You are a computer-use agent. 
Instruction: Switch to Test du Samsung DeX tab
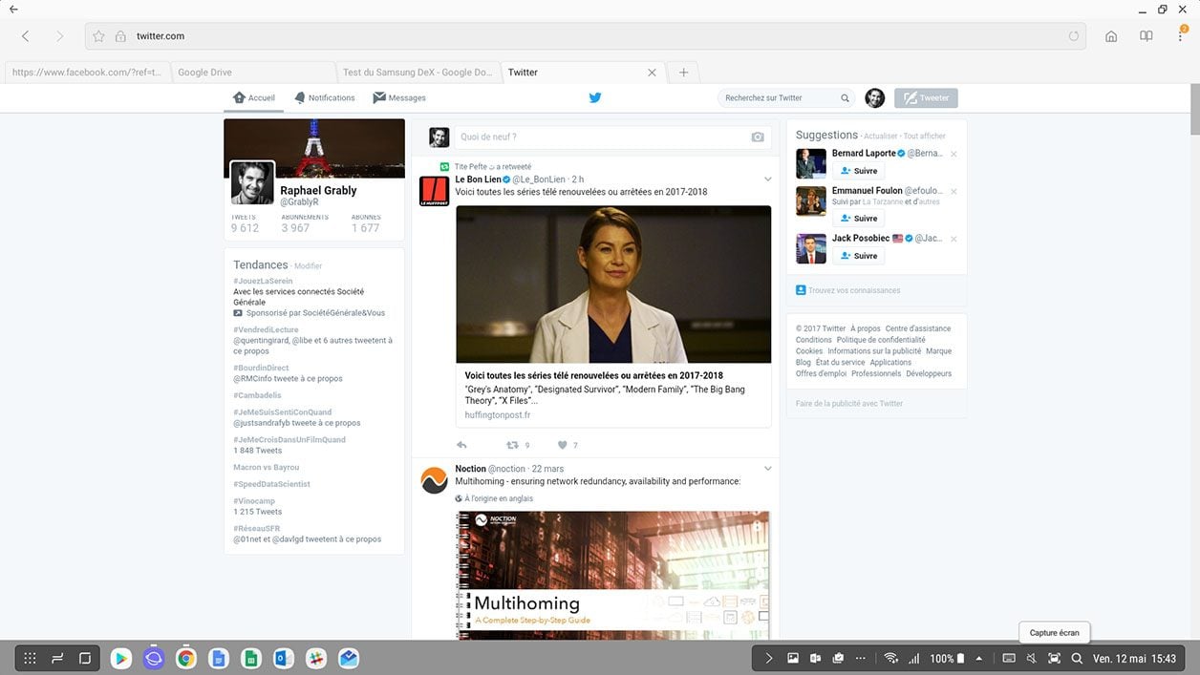(418, 73)
